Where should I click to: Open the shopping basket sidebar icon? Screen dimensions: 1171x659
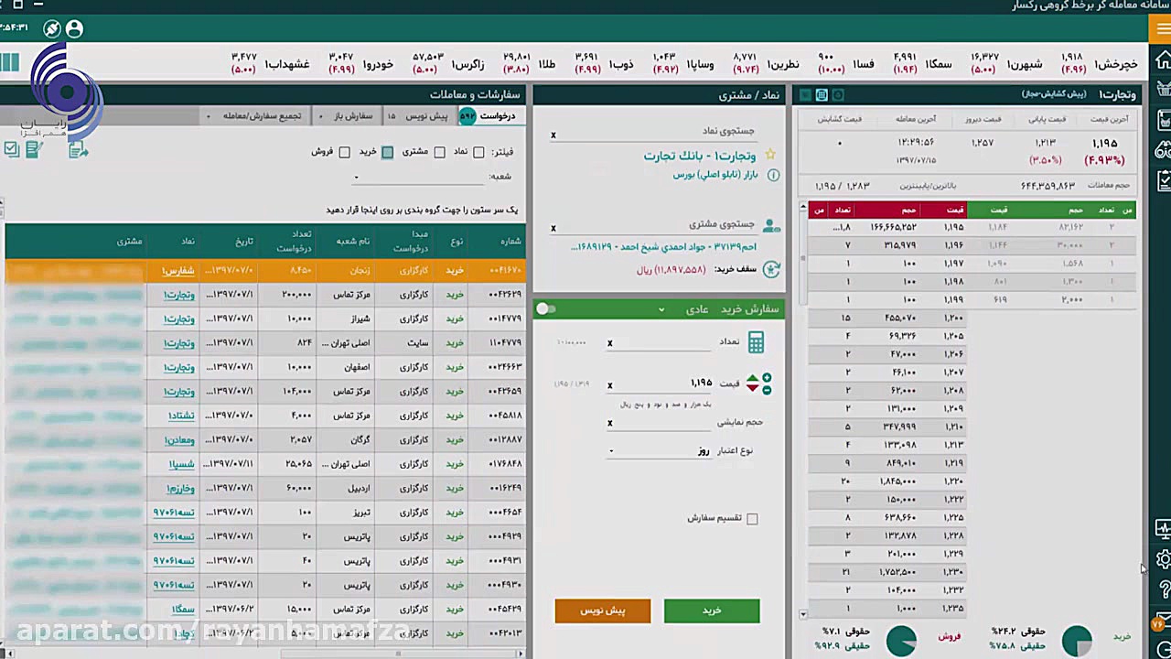coord(1164,90)
